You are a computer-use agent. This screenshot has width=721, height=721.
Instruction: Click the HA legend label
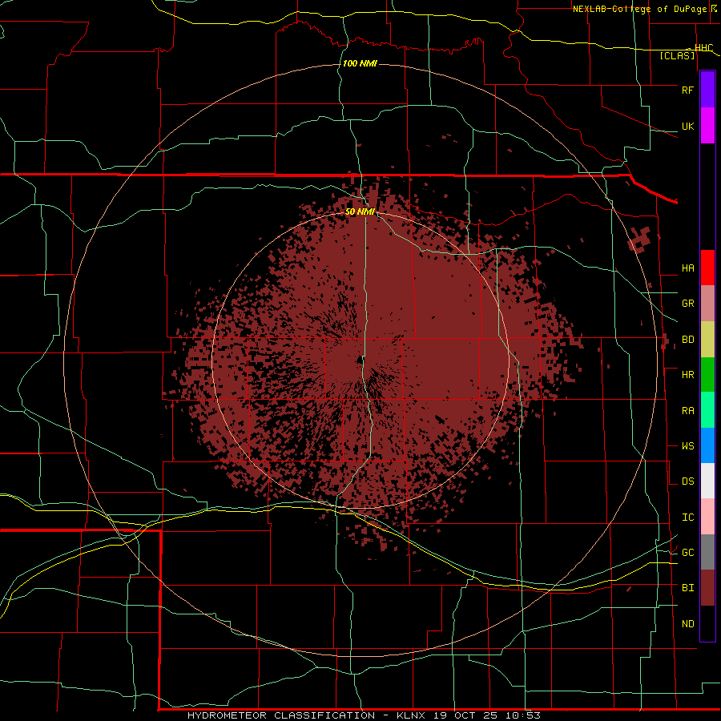click(687, 268)
